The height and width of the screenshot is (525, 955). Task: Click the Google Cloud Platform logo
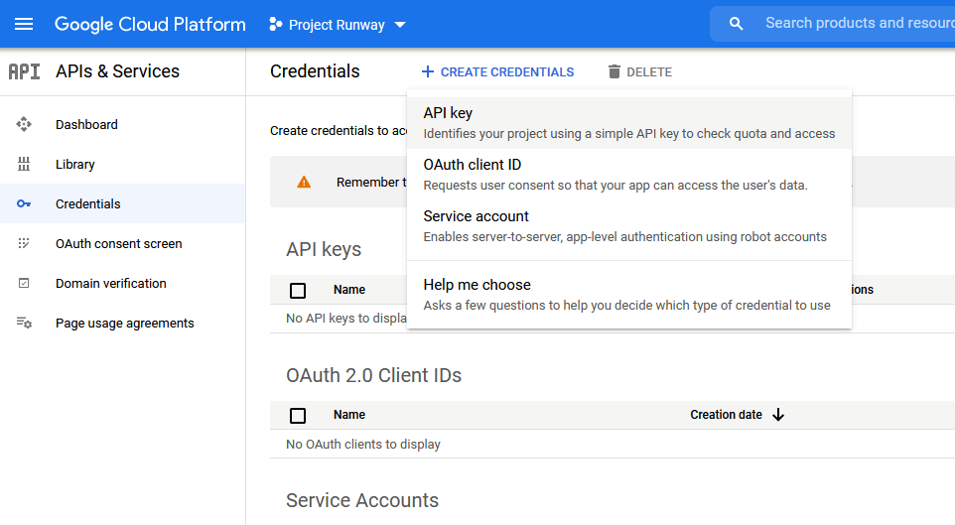click(150, 25)
